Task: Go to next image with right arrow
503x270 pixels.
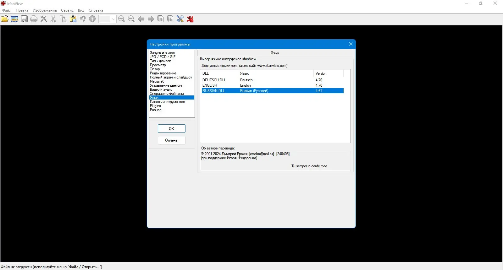Action: pos(151,19)
